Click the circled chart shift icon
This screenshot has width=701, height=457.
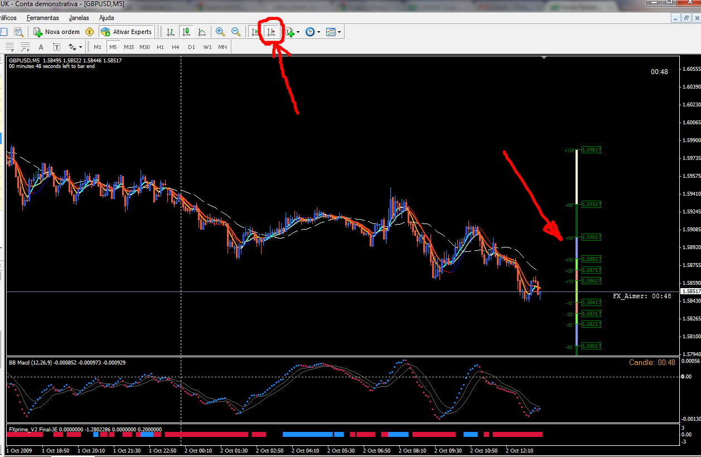(272, 32)
